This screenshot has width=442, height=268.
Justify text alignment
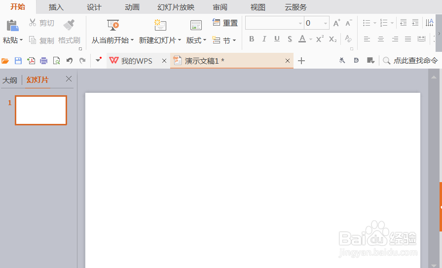click(x=408, y=39)
